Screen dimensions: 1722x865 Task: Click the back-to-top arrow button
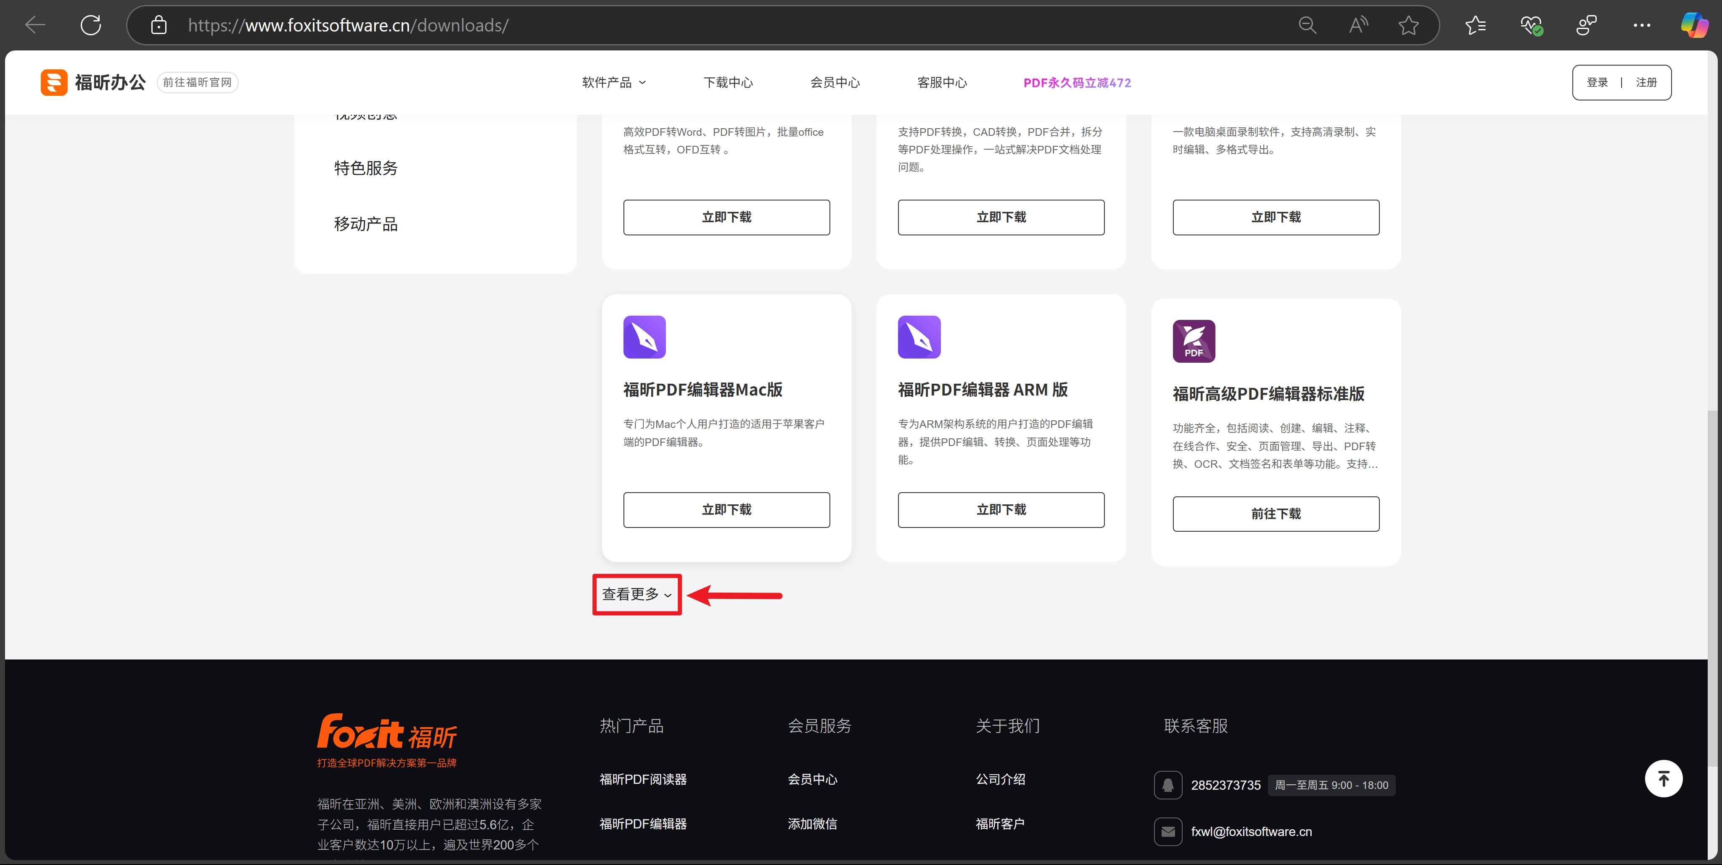tap(1664, 778)
